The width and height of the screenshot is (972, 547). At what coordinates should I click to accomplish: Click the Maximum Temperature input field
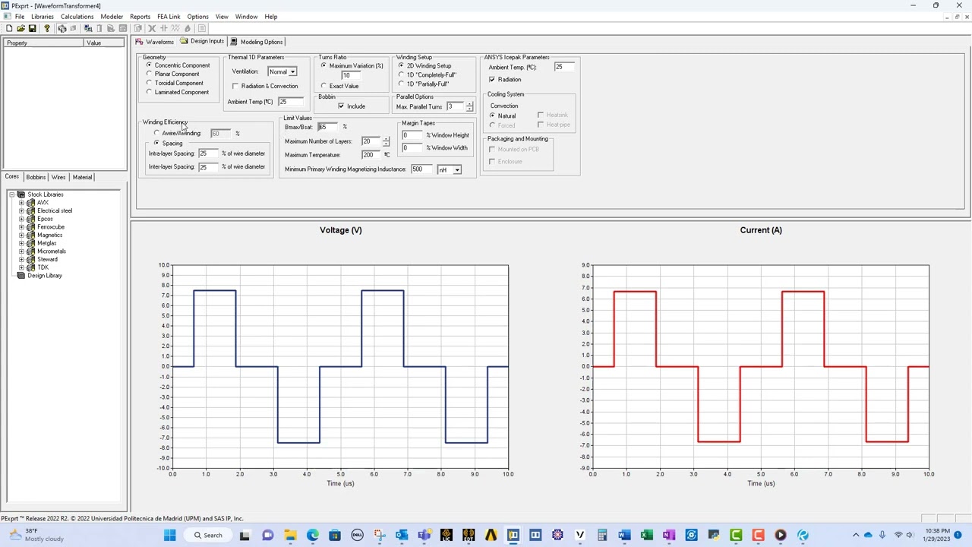(x=371, y=155)
